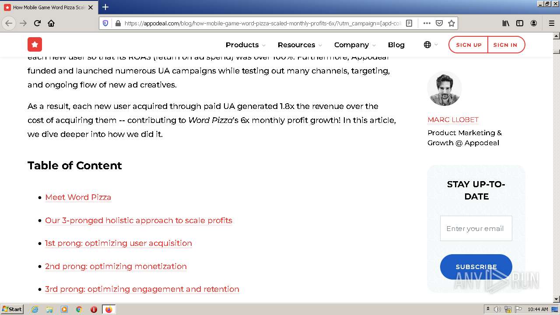560x315 pixels.
Task: Show sidebars from the toolbar
Action: (520, 23)
